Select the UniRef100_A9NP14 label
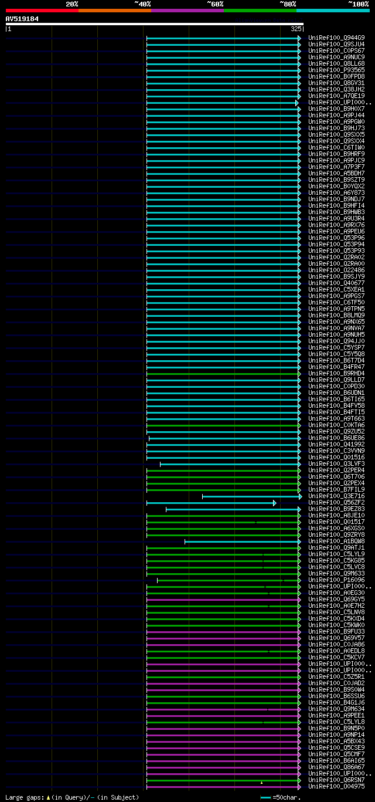Image resolution: width=375 pixels, height=802 pixels. (x=336, y=735)
